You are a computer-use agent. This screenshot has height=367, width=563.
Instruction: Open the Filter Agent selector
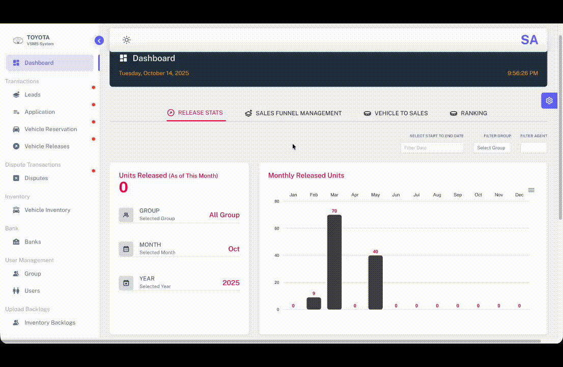(533, 148)
